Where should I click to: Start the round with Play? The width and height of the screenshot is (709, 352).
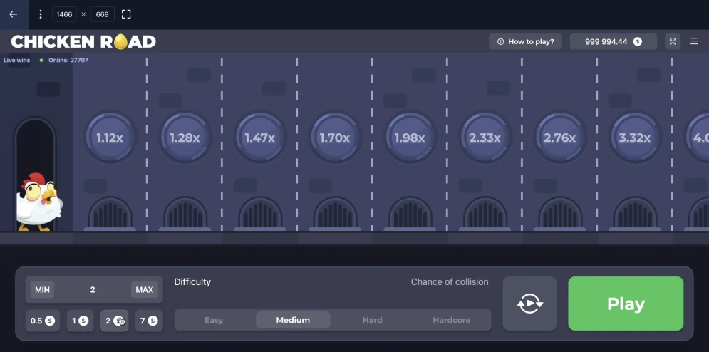[x=626, y=304]
